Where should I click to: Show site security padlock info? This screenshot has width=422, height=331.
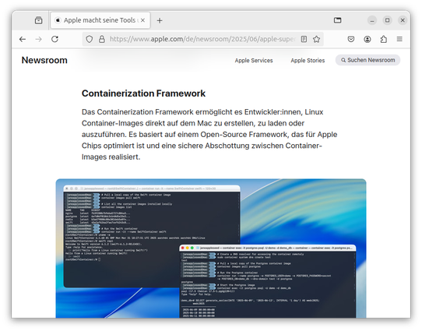(x=102, y=39)
